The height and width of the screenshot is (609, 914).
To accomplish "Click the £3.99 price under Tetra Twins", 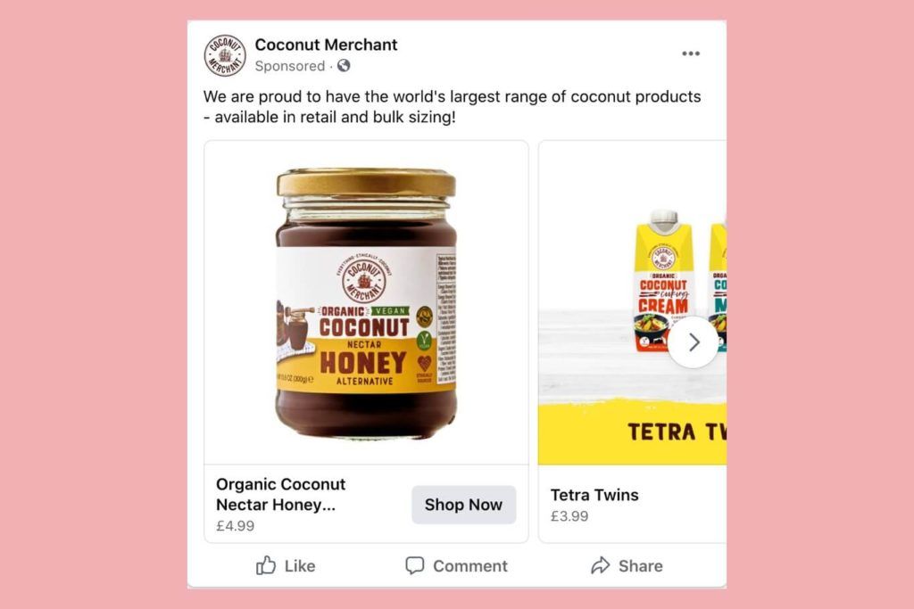I will tap(569, 516).
